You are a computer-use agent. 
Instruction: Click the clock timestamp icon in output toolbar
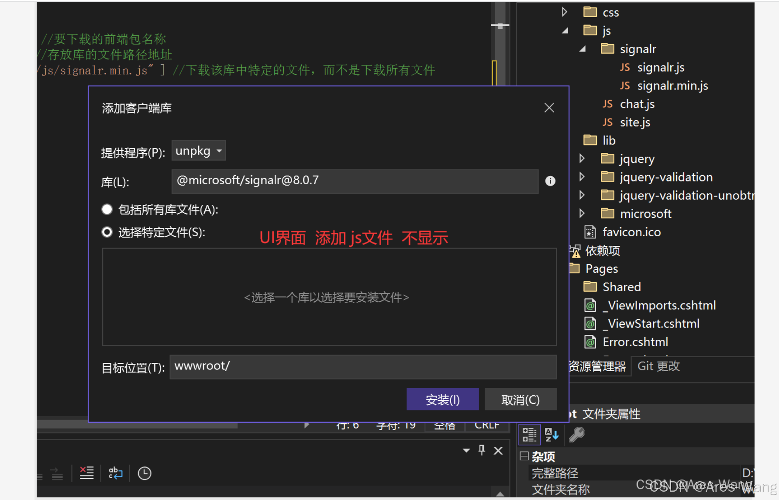[x=144, y=473]
